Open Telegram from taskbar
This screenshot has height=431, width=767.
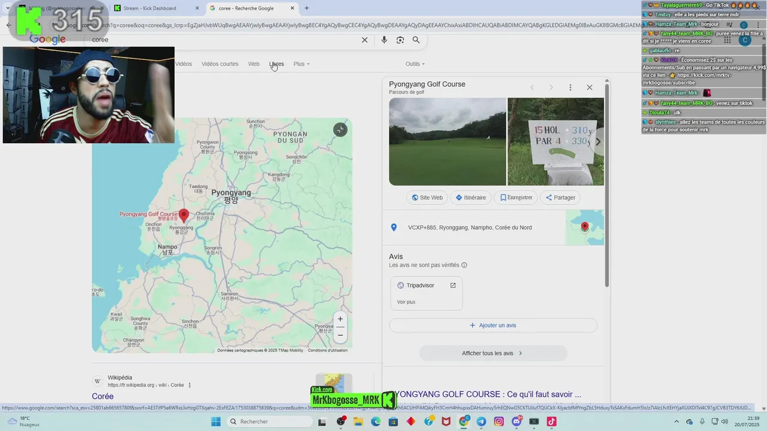click(481, 421)
